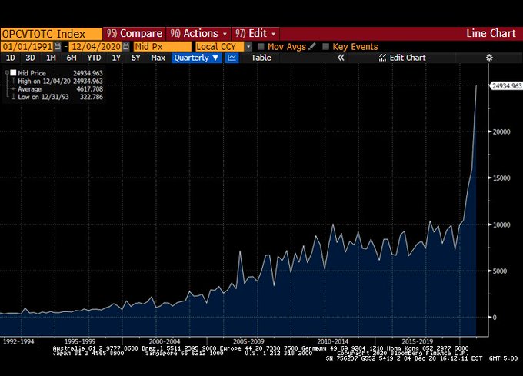523x376 pixels.
Task: Open the Compare menu
Action: (135, 34)
